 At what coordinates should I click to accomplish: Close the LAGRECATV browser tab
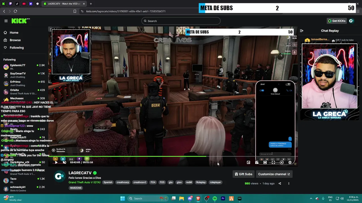pos(84,4)
